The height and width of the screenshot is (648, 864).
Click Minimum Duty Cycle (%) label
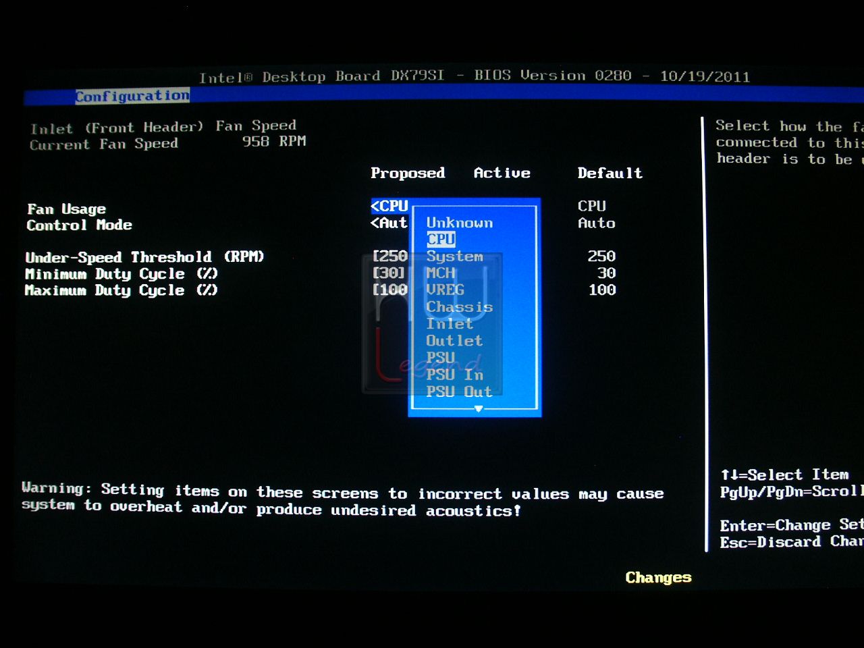pyautogui.click(x=122, y=273)
